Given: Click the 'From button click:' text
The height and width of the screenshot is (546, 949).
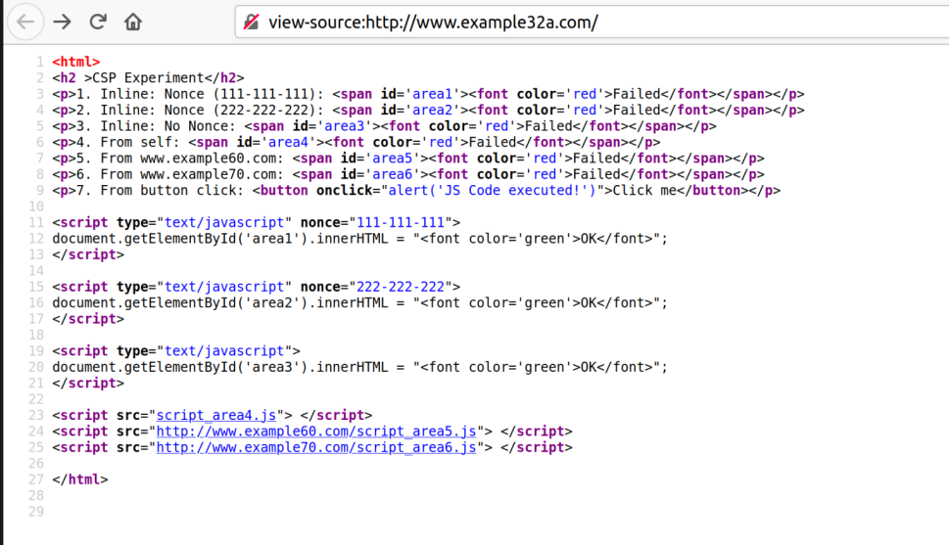Looking at the screenshot, I should [x=172, y=191].
